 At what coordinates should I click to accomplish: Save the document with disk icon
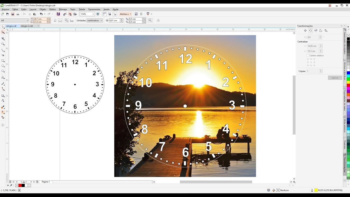click(x=13, y=14)
